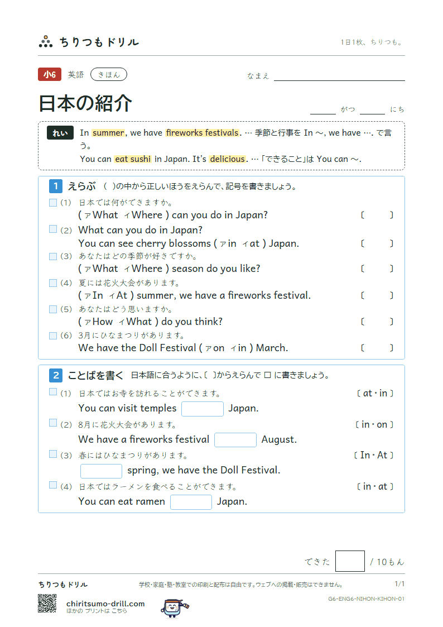The image size is (443, 627).
Task: Click the page number 1/1
Action: pos(399,584)
